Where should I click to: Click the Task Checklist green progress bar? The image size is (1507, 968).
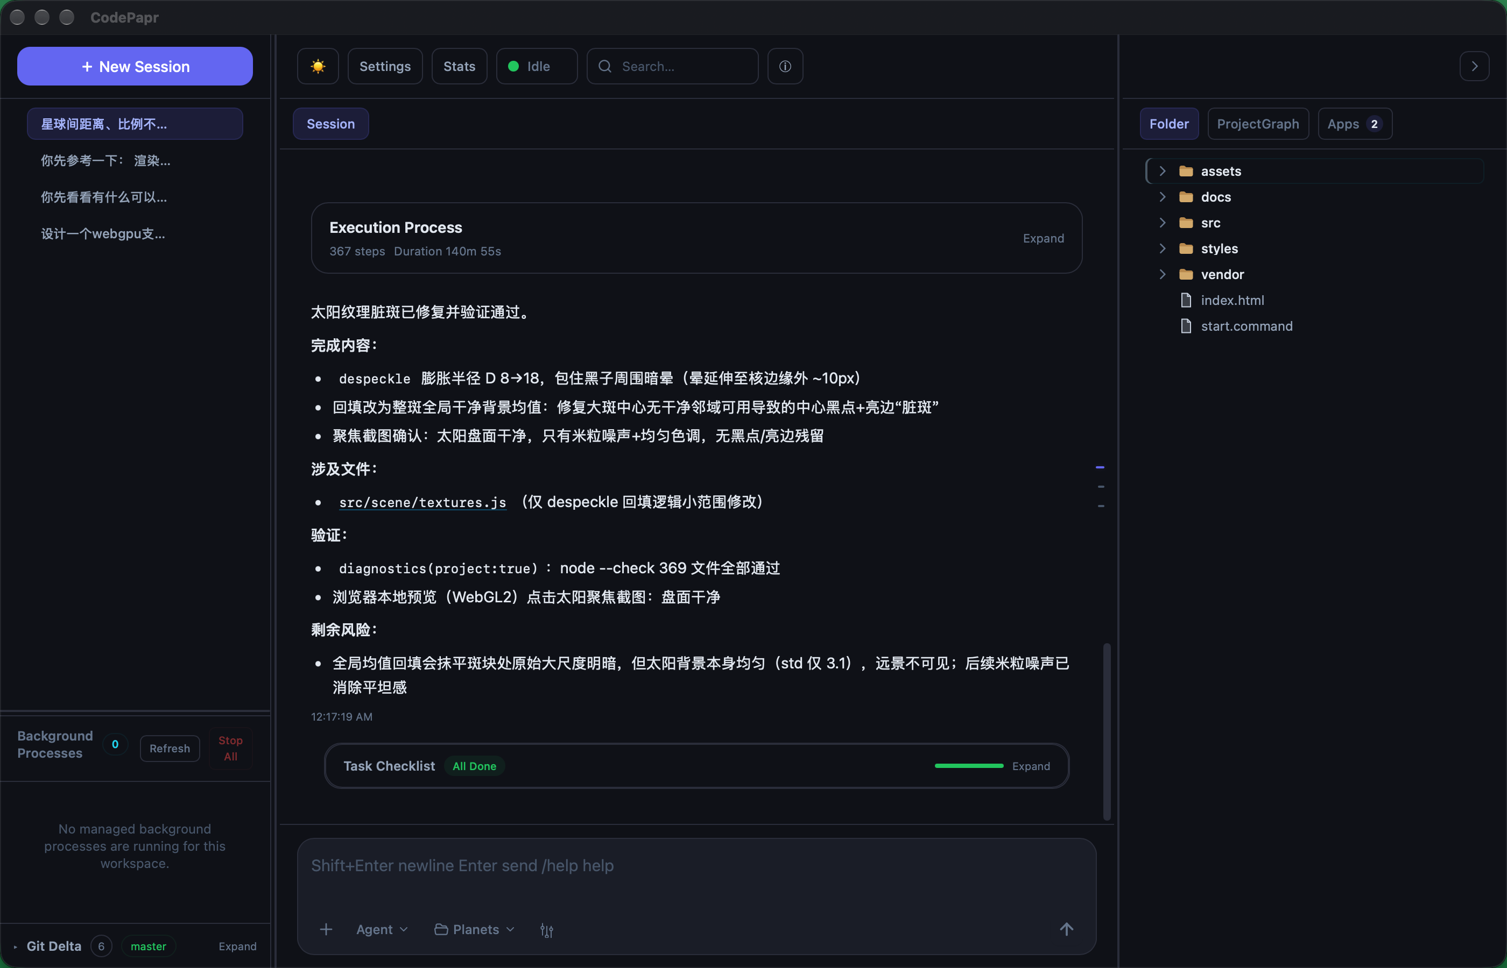click(x=969, y=766)
